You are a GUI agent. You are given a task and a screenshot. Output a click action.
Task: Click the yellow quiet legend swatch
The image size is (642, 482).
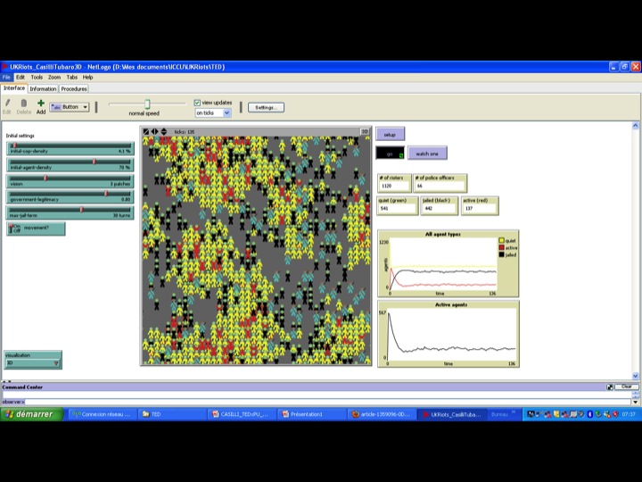click(x=501, y=241)
